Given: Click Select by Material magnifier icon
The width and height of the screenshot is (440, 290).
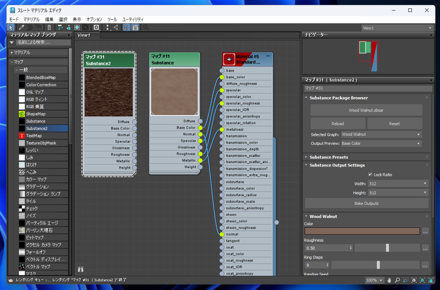Looking at the screenshot, I should coord(145,27).
